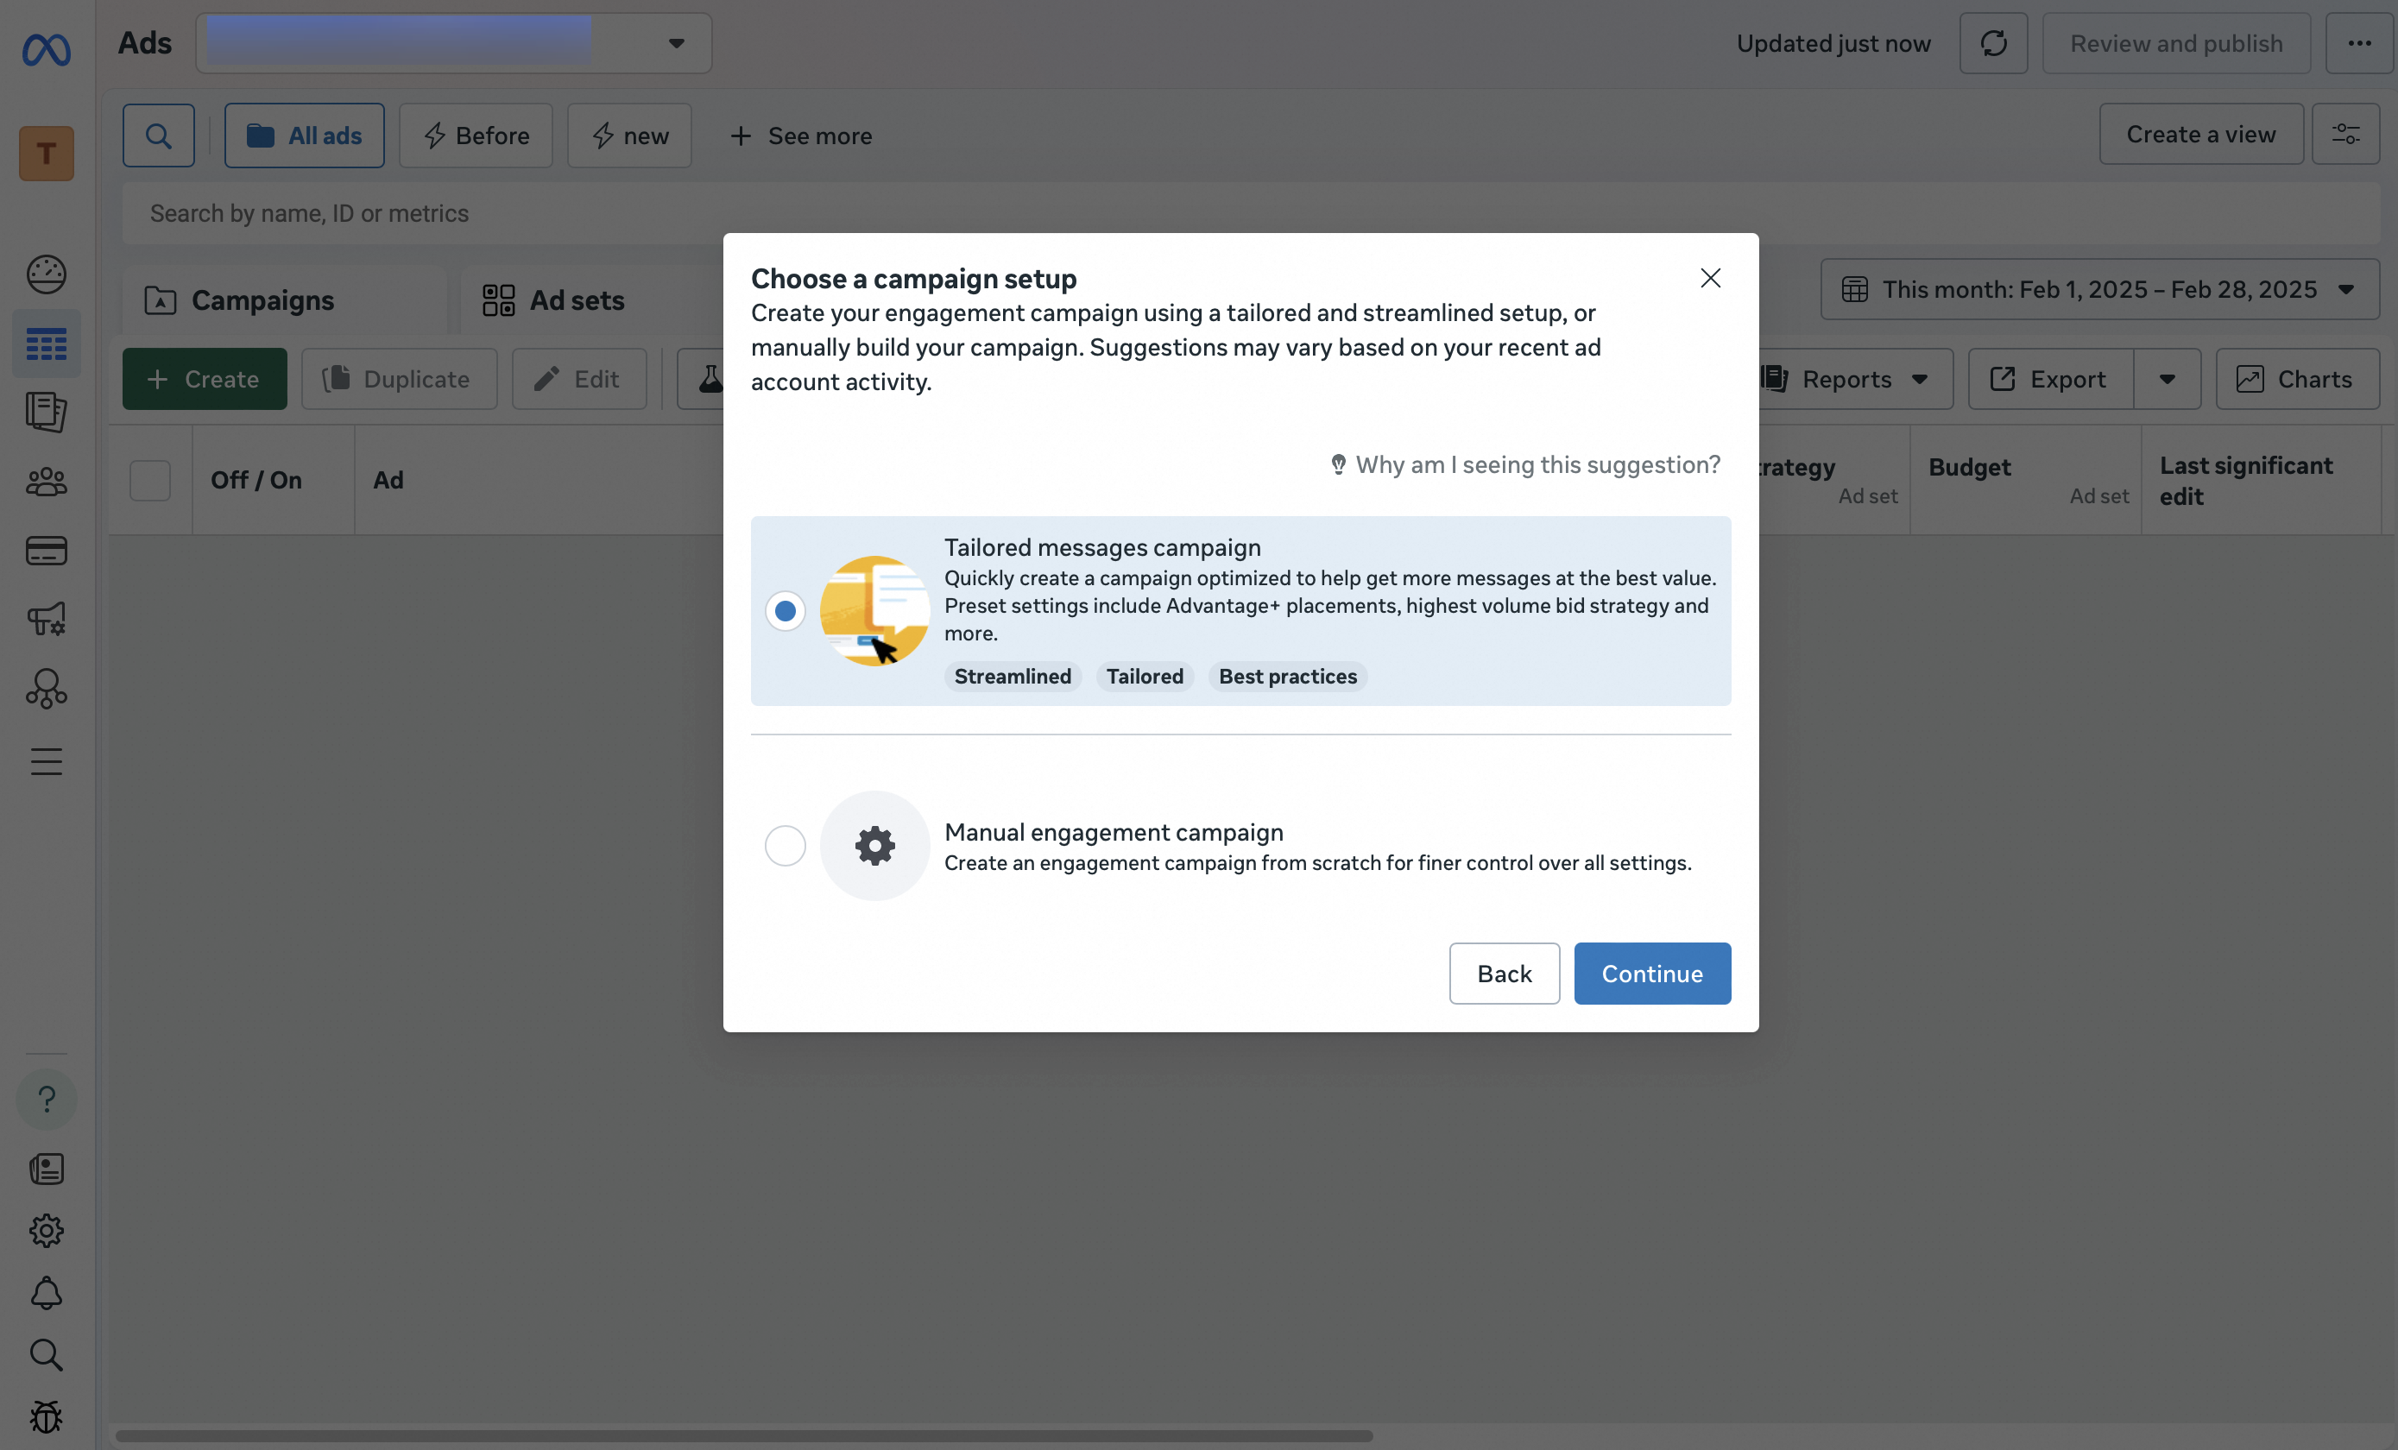This screenshot has width=2398, height=1450.
Task: Open Account overview gauge icon in sidebar
Action: click(x=46, y=274)
